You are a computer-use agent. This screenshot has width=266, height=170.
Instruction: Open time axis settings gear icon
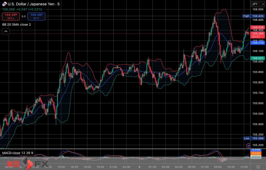(x=258, y=167)
